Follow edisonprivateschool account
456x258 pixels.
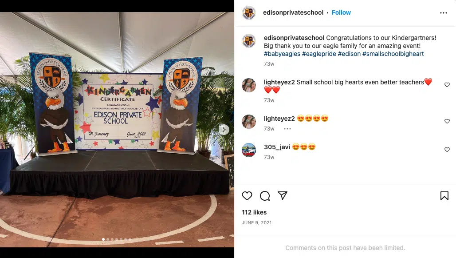[x=341, y=12]
